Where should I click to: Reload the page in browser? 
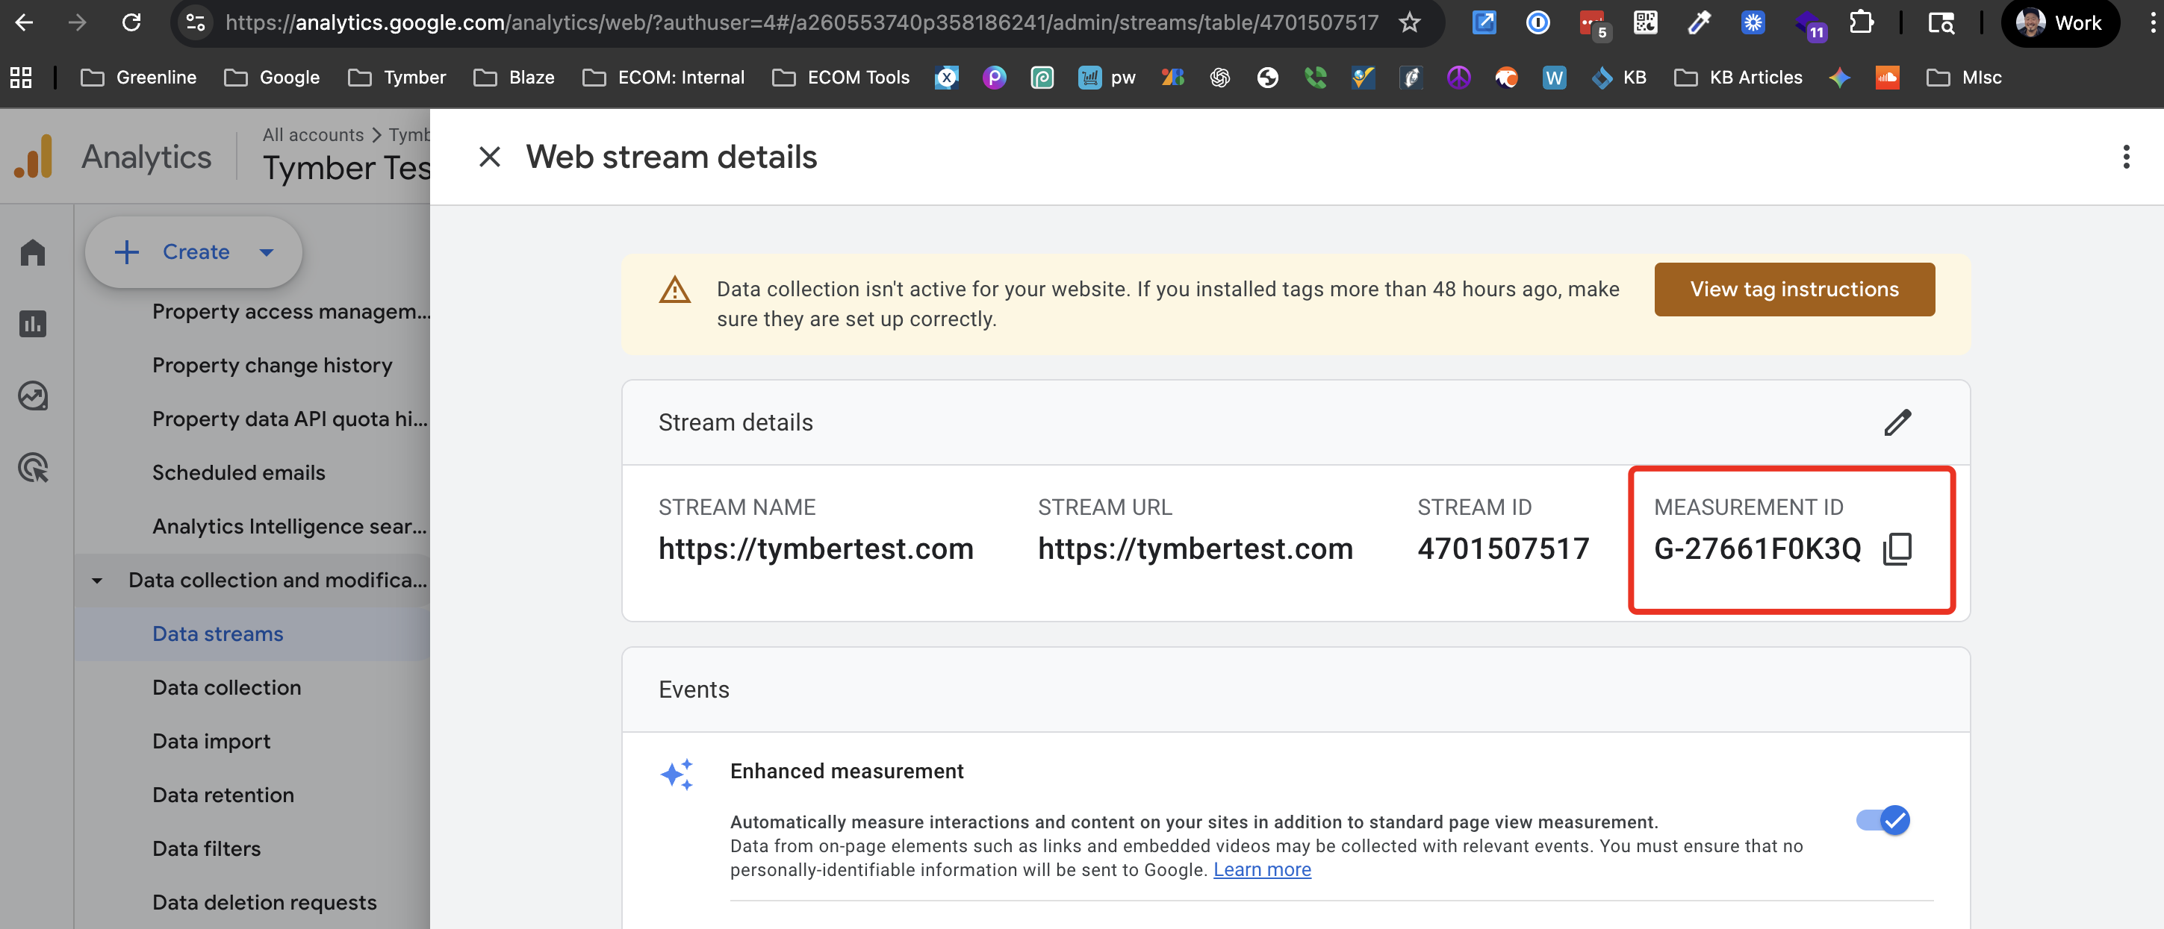click(x=131, y=22)
